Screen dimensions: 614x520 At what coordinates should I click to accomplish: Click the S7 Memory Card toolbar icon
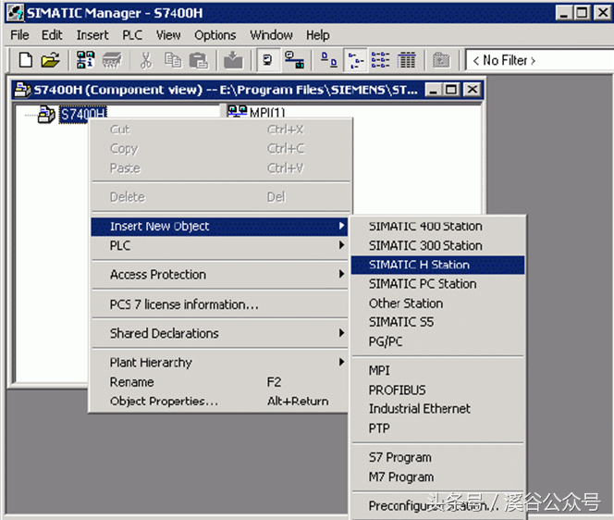[x=112, y=60]
